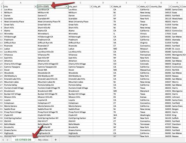Image resolution: width=186 pixels, height=143 pixels.
Task: Click the MO state_id cell in the Ladue row
Action: pyautogui.click(x=126, y=49)
